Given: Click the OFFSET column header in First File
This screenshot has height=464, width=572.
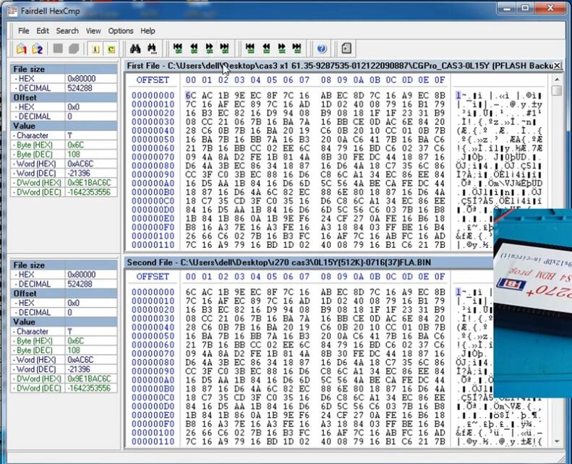Looking at the screenshot, I should coord(153,80).
